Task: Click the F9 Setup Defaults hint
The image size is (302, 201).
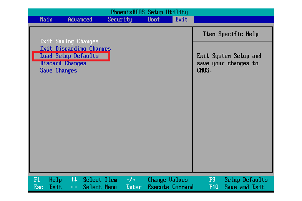Action: point(239,180)
